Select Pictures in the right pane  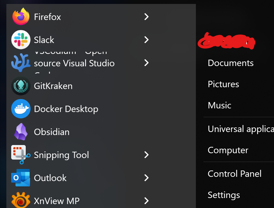[223, 84]
